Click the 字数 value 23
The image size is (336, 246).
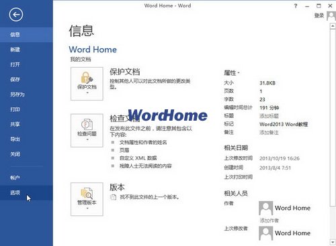click(x=262, y=99)
